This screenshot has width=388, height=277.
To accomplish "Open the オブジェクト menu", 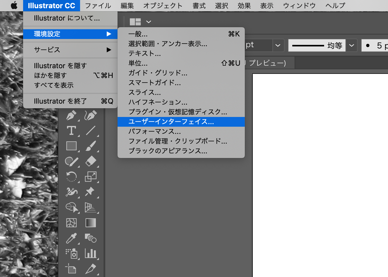I will click(163, 6).
